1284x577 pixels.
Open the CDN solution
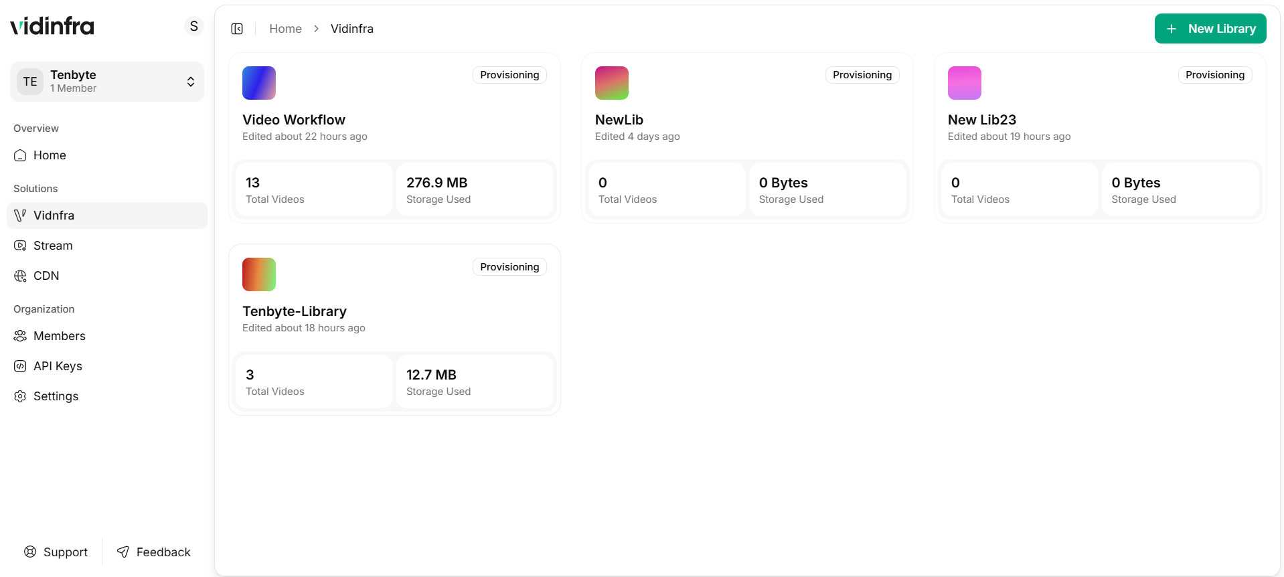pyautogui.click(x=107, y=276)
